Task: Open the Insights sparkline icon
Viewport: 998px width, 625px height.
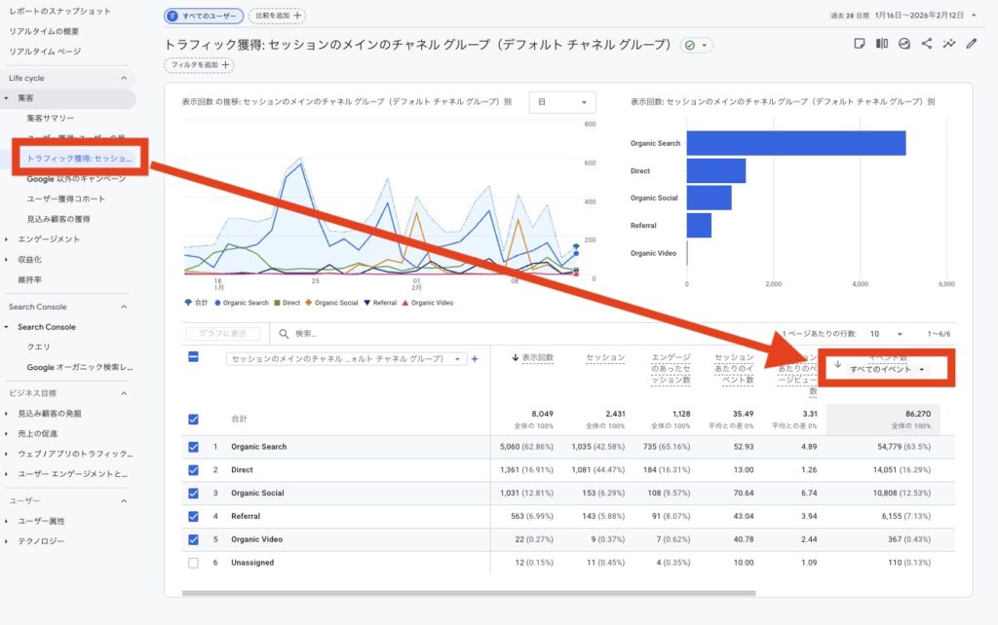Action: (x=948, y=44)
